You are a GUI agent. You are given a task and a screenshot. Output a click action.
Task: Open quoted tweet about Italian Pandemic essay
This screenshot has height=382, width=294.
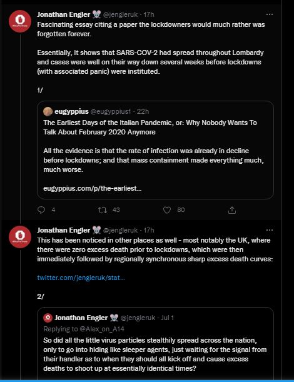[x=155, y=150]
